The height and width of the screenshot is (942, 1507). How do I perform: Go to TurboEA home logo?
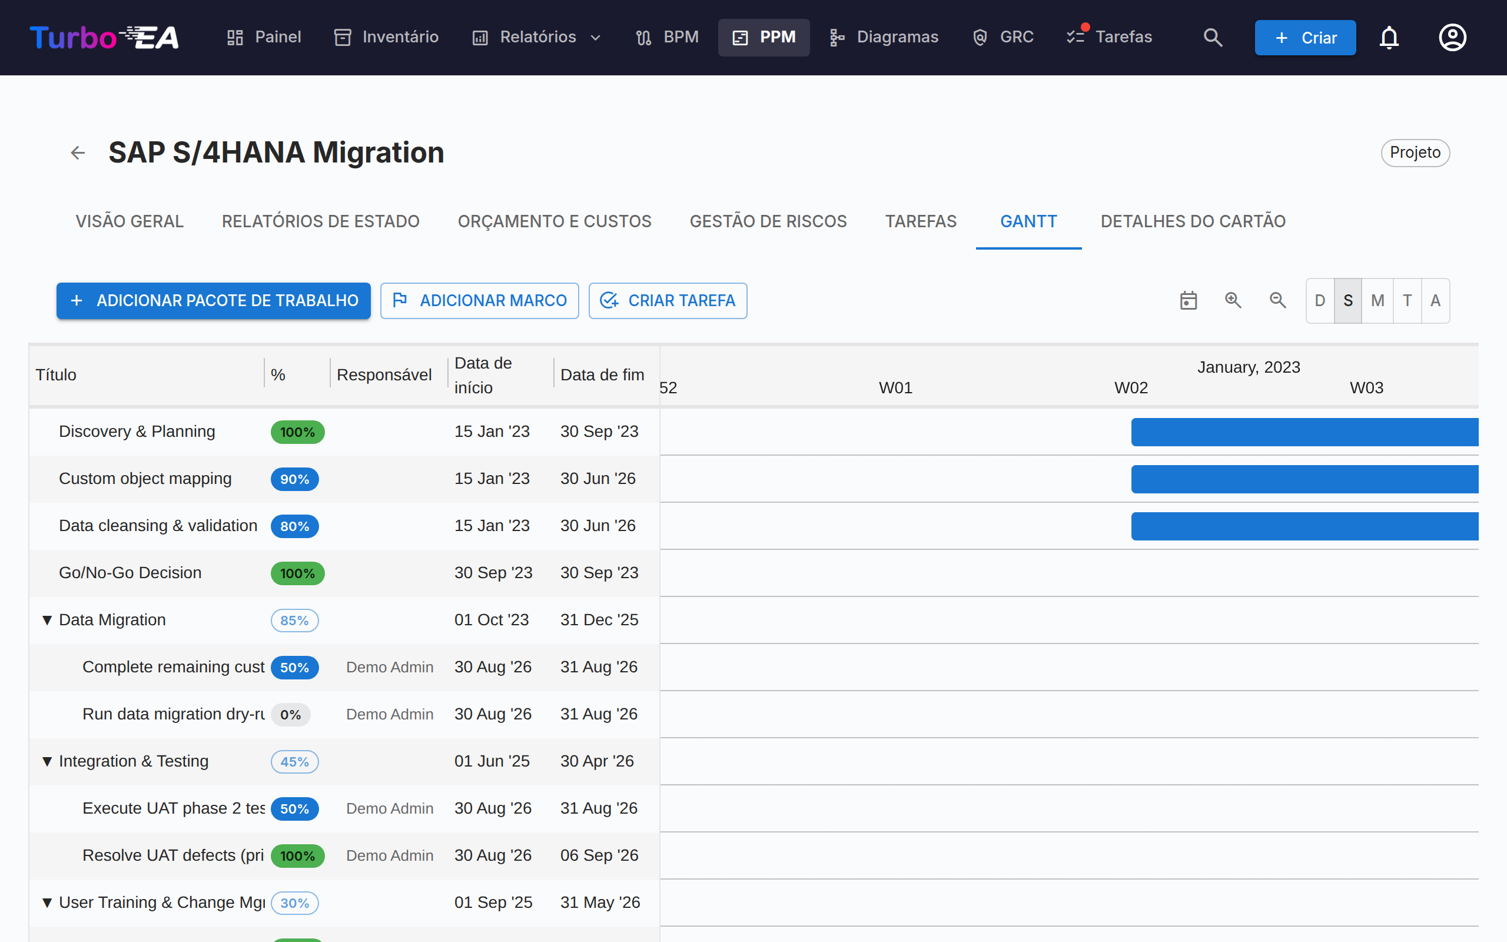click(x=104, y=37)
